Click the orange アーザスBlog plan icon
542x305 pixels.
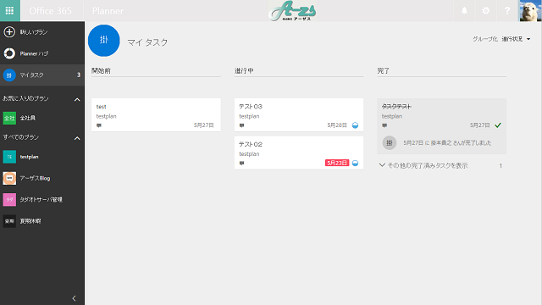9,178
